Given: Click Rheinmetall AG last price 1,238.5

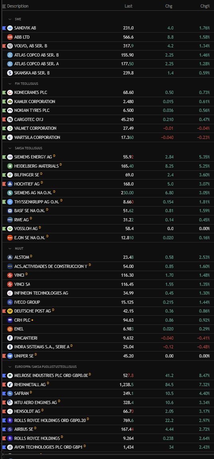Looking at the screenshot, I should point(127,385).
